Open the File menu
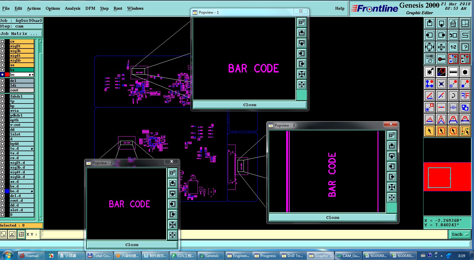 tap(6, 8)
